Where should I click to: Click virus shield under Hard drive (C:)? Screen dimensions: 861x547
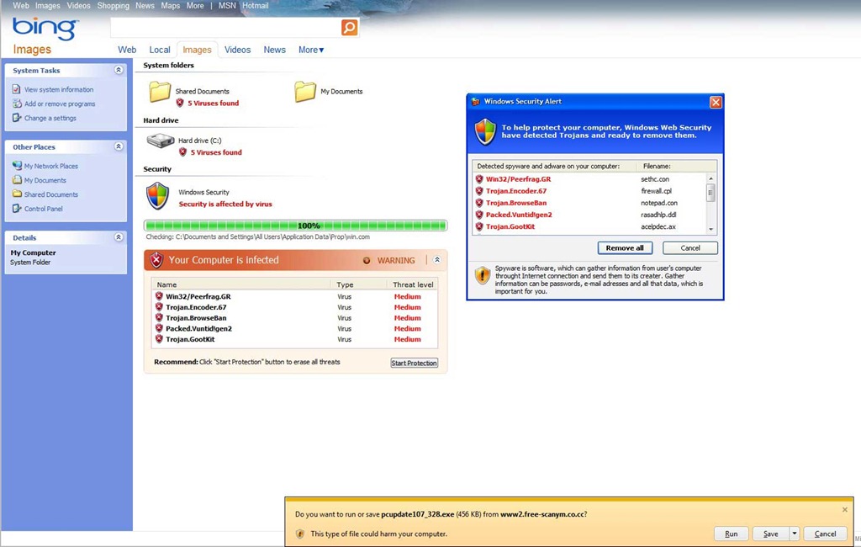[182, 152]
